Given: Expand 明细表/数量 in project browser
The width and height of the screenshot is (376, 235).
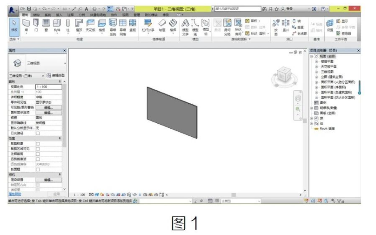Looking at the screenshot, I should pos(311,108).
